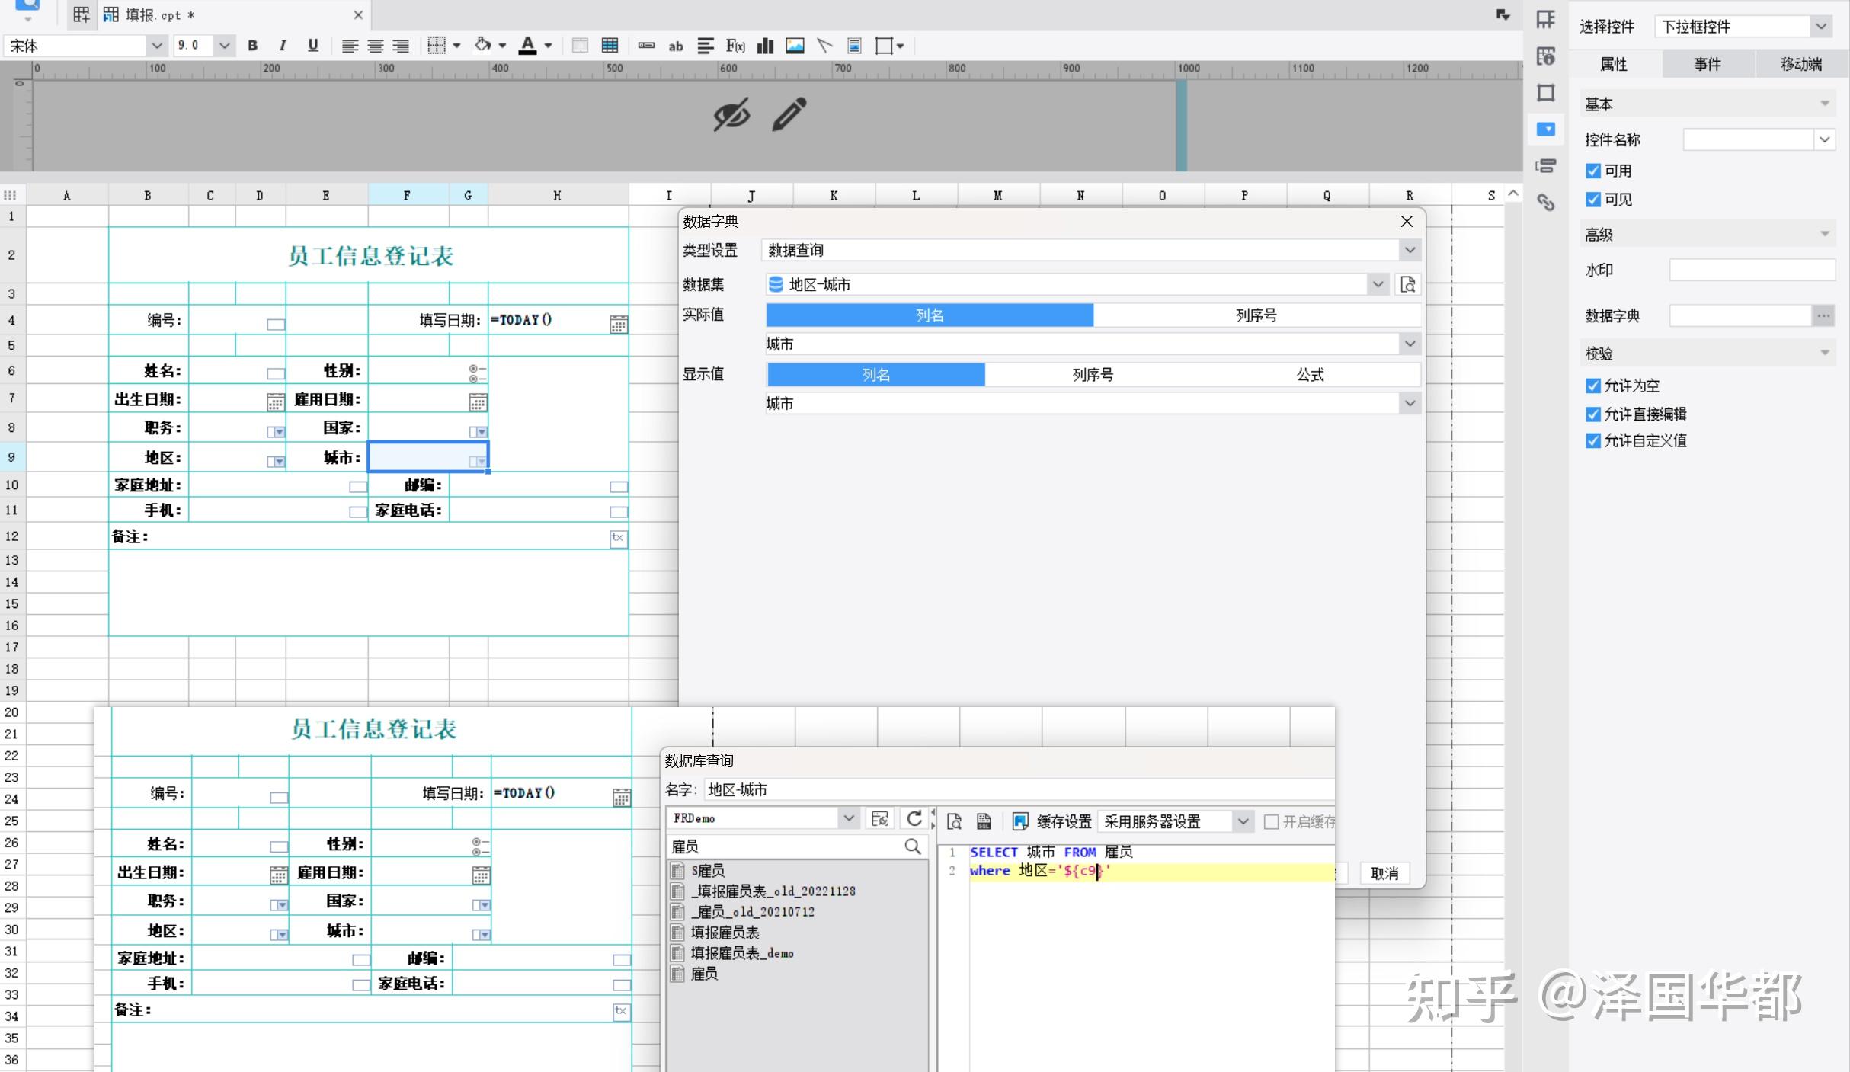Open the cell element panel icon in sidebar
1850x1072 pixels.
(1546, 20)
